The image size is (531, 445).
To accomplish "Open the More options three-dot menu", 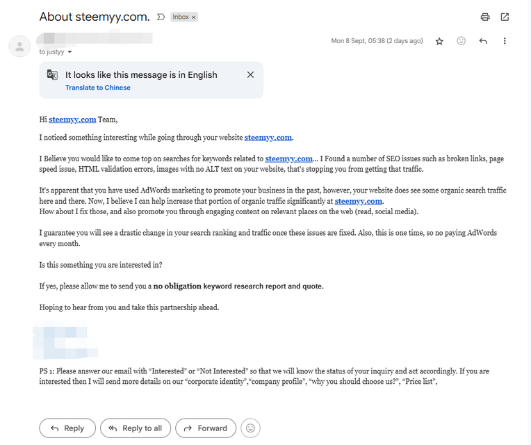I will point(505,41).
